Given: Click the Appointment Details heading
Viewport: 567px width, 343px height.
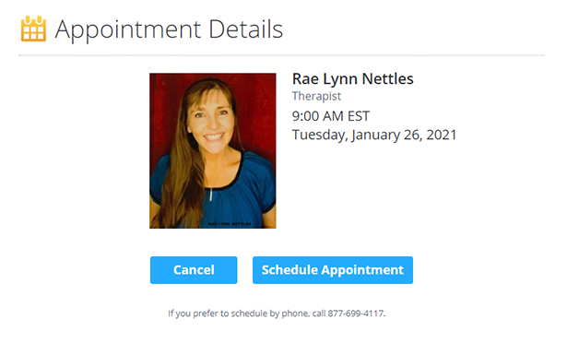Looking at the screenshot, I should tap(169, 30).
